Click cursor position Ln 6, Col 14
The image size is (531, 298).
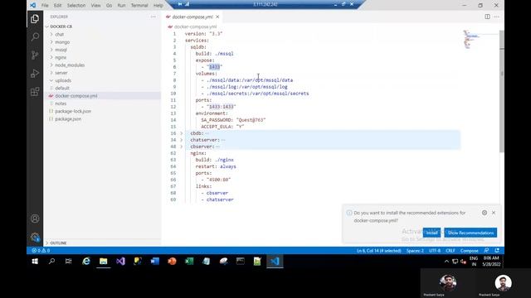click(x=379, y=251)
